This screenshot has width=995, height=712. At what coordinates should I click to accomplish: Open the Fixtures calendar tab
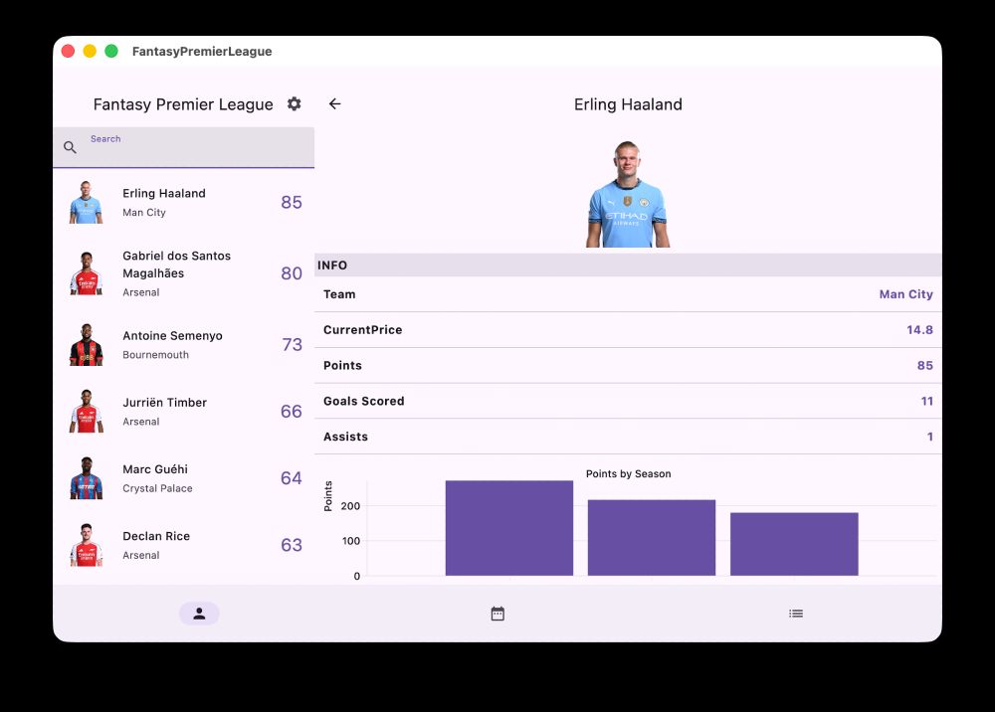(x=497, y=614)
